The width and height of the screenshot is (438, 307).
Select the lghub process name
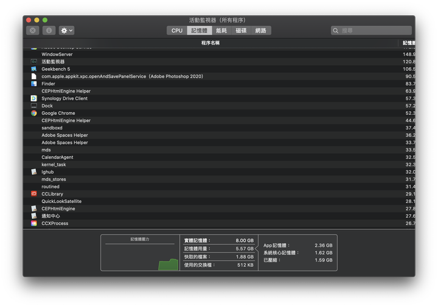[47, 172]
